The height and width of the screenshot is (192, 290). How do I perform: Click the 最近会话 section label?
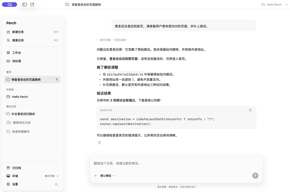(x=11, y=106)
